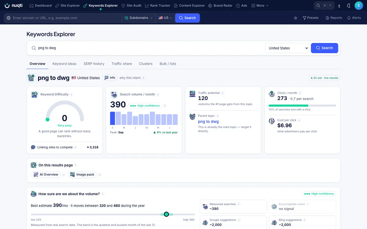The height and width of the screenshot is (229, 367).
Task: Toggle dark mode with the moon icon
Action: coord(349,5)
